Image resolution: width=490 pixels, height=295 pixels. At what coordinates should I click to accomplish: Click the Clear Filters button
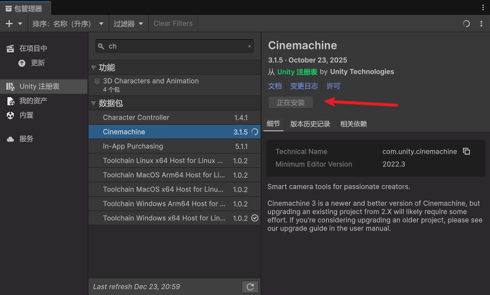click(x=173, y=24)
